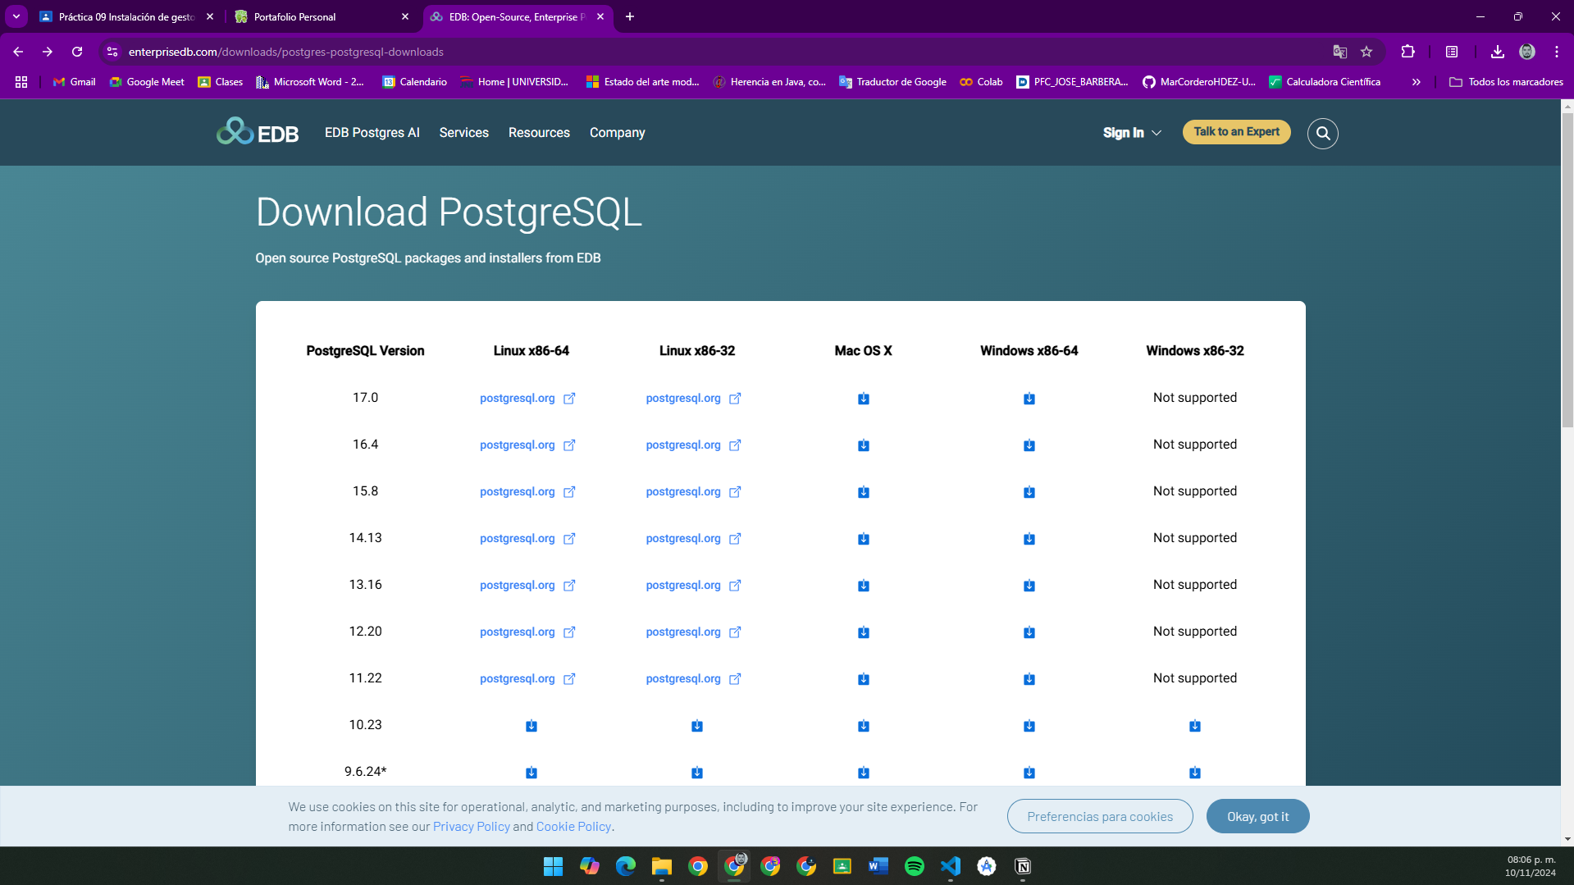Open the Todos los marcadores folder

[x=1506, y=82]
